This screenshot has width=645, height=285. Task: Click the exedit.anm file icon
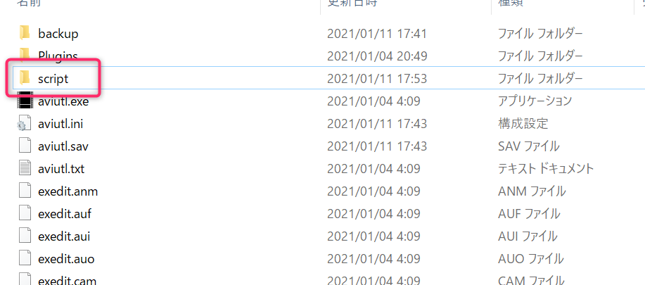tap(25, 191)
